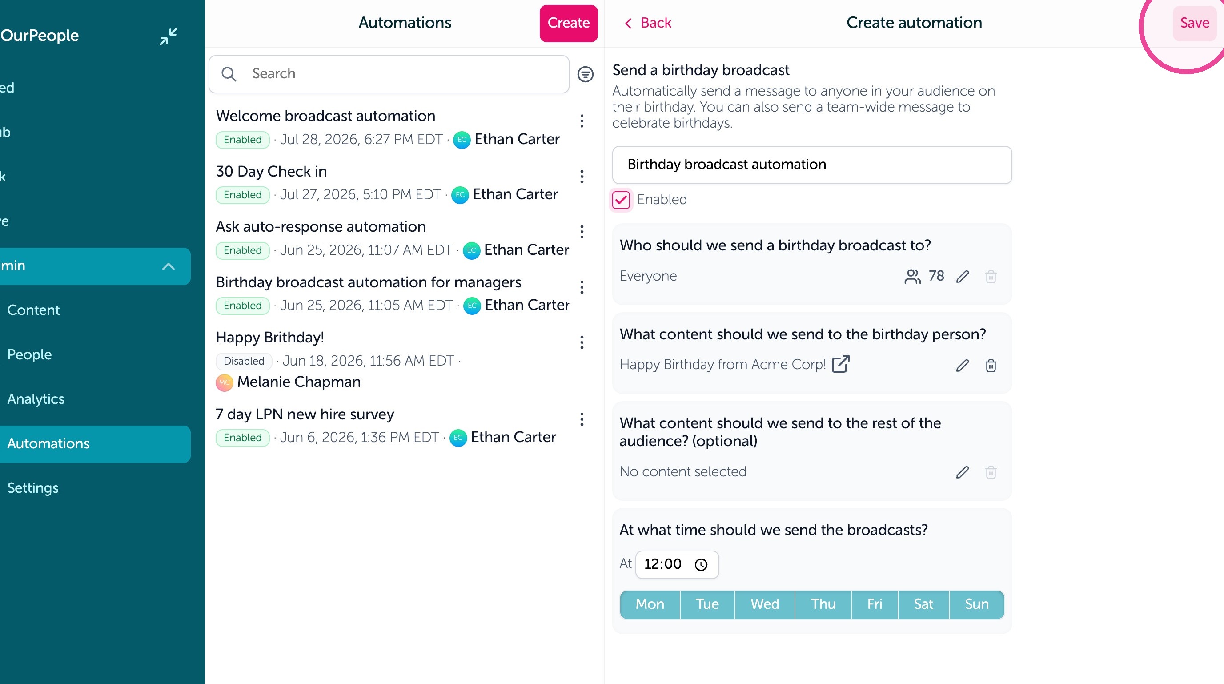Image resolution: width=1224 pixels, height=684 pixels.
Task: Click the Create button
Action: pyautogui.click(x=568, y=23)
